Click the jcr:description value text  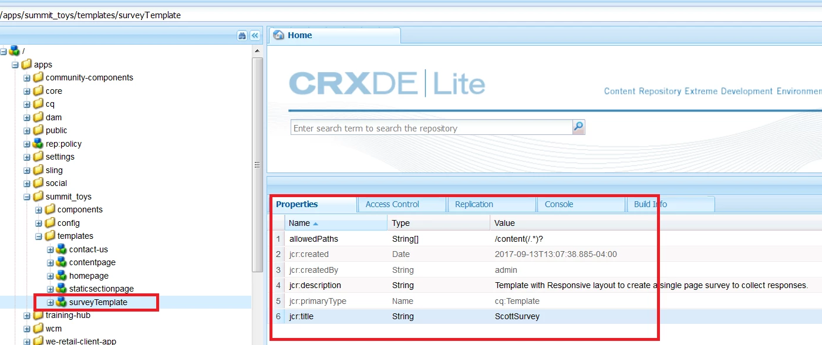652,285
